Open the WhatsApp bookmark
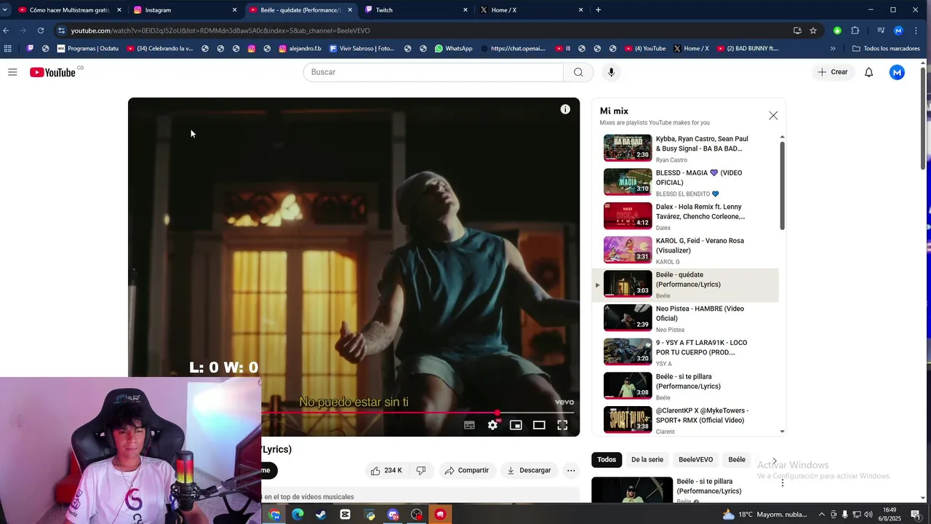Viewport: 931px width, 524px height. click(453, 49)
